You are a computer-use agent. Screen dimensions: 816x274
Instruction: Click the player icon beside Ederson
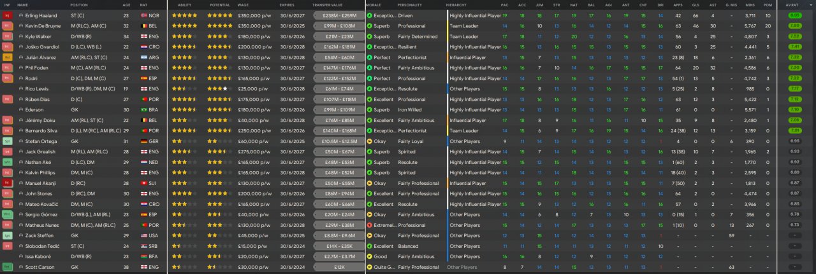pyautogui.click(x=20, y=110)
